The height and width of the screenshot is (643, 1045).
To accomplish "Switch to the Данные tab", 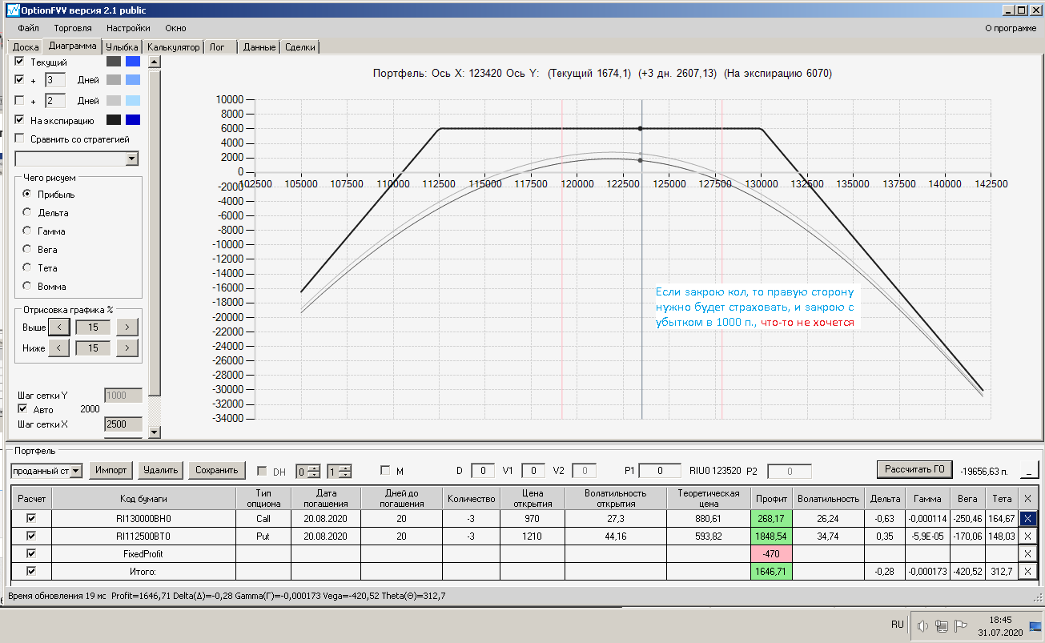I will point(259,47).
